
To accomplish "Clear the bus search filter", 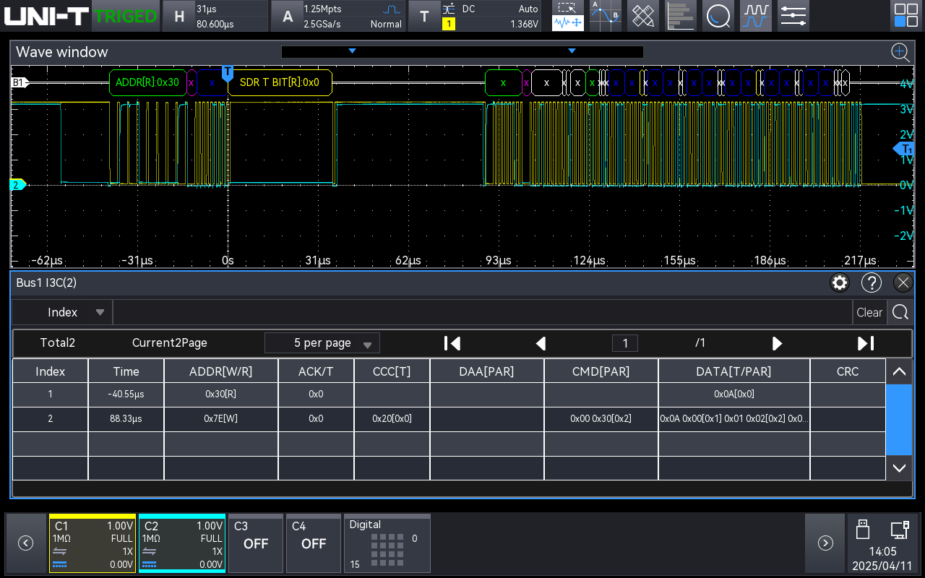I will (x=869, y=312).
